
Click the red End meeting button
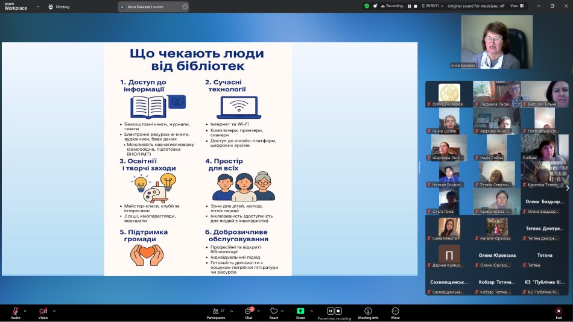pos(559,311)
